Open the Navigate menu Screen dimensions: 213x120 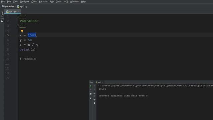click(25, 2)
